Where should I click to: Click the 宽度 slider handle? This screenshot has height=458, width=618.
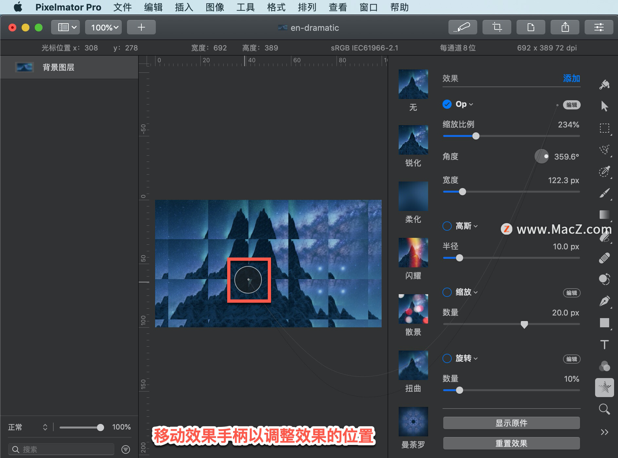coord(462,192)
